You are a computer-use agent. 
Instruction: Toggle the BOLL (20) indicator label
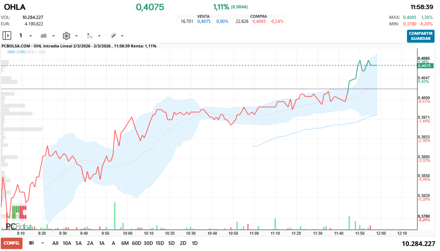point(36,52)
